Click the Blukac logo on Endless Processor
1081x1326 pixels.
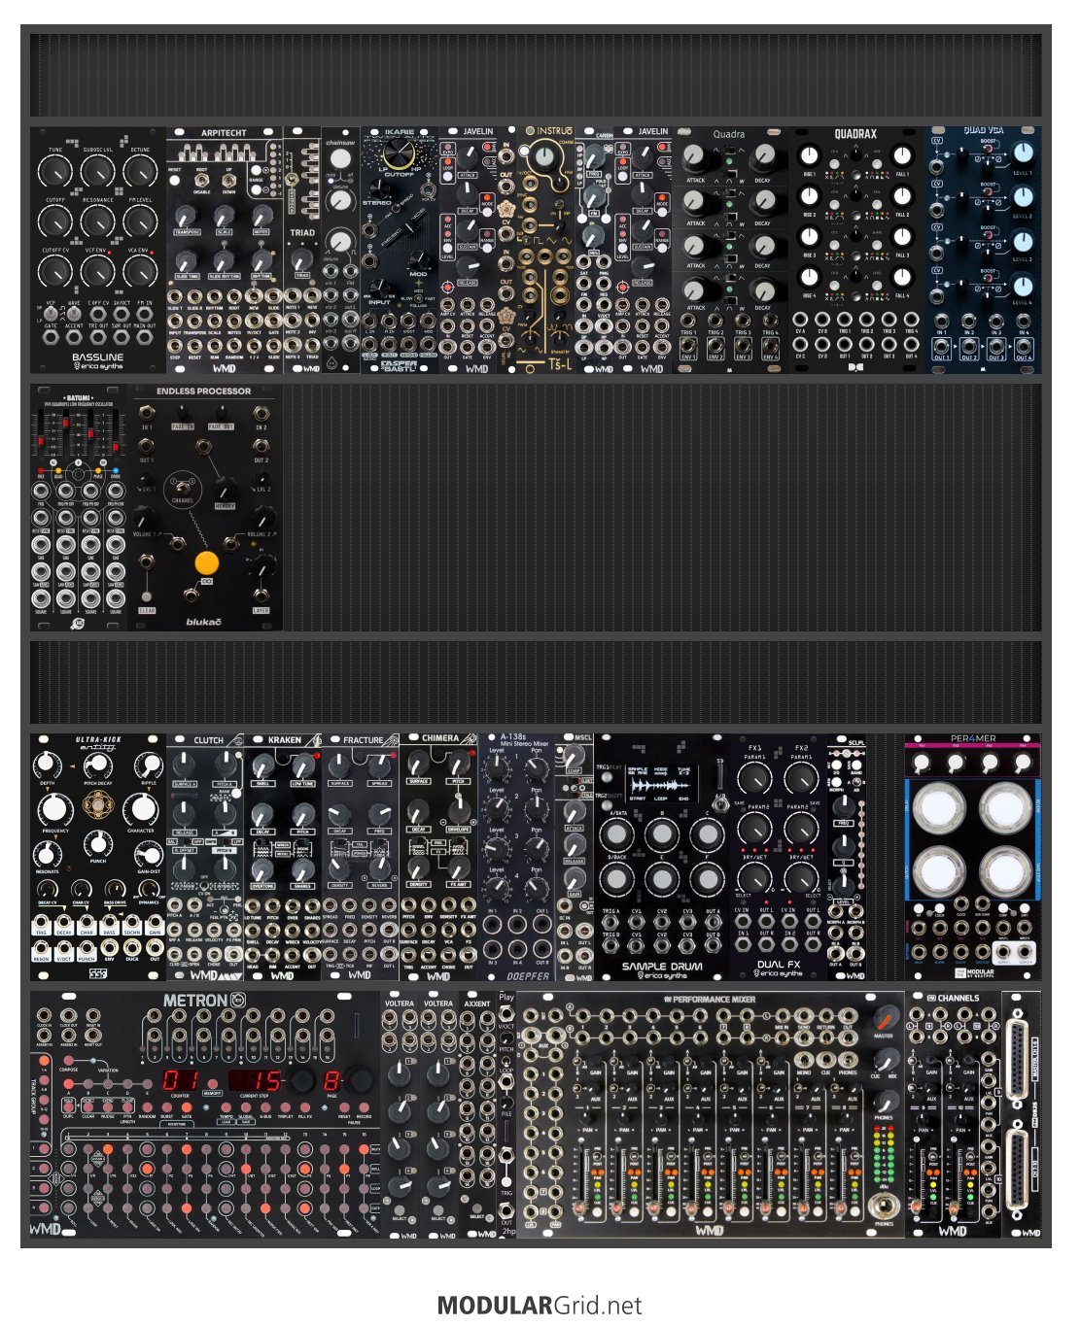204,622
